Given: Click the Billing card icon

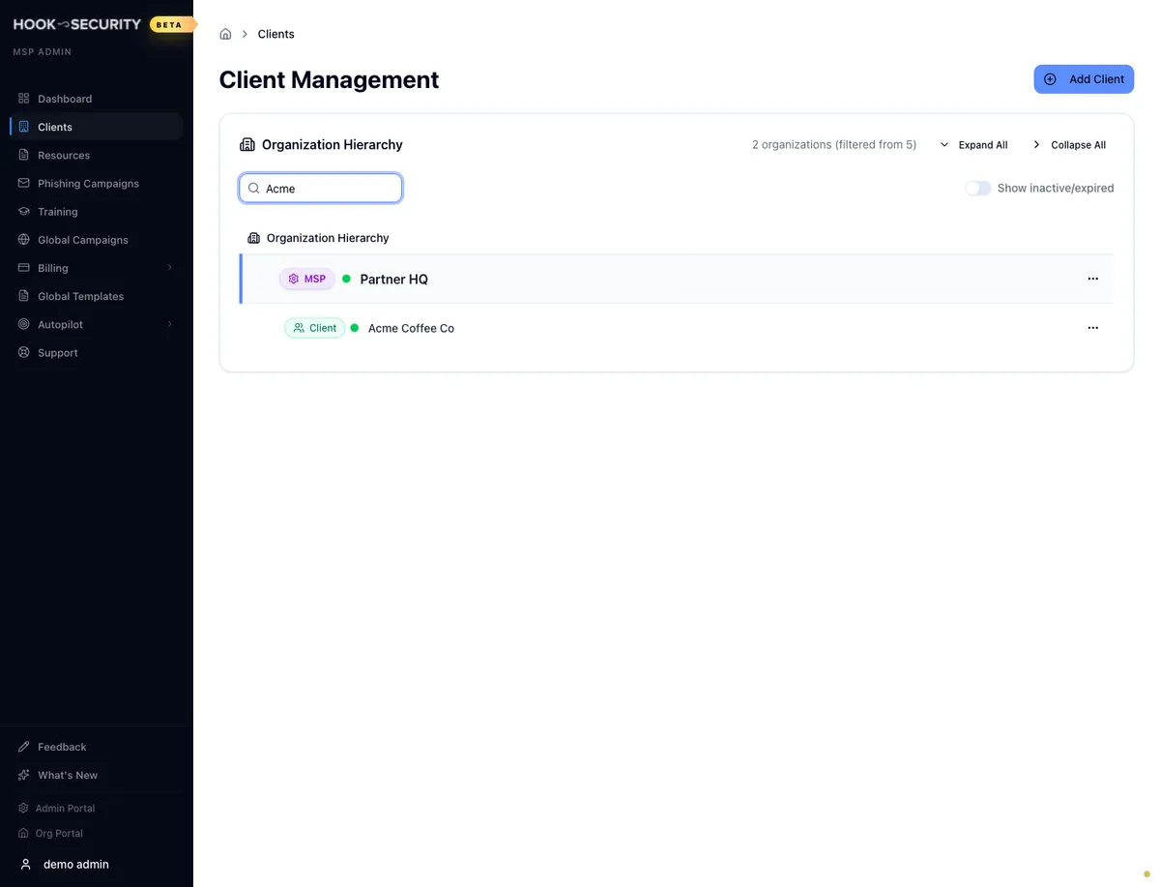Looking at the screenshot, I should [x=24, y=268].
